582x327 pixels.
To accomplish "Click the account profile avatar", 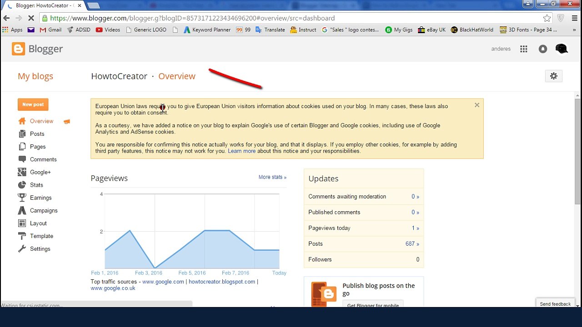I will point(562,49).
